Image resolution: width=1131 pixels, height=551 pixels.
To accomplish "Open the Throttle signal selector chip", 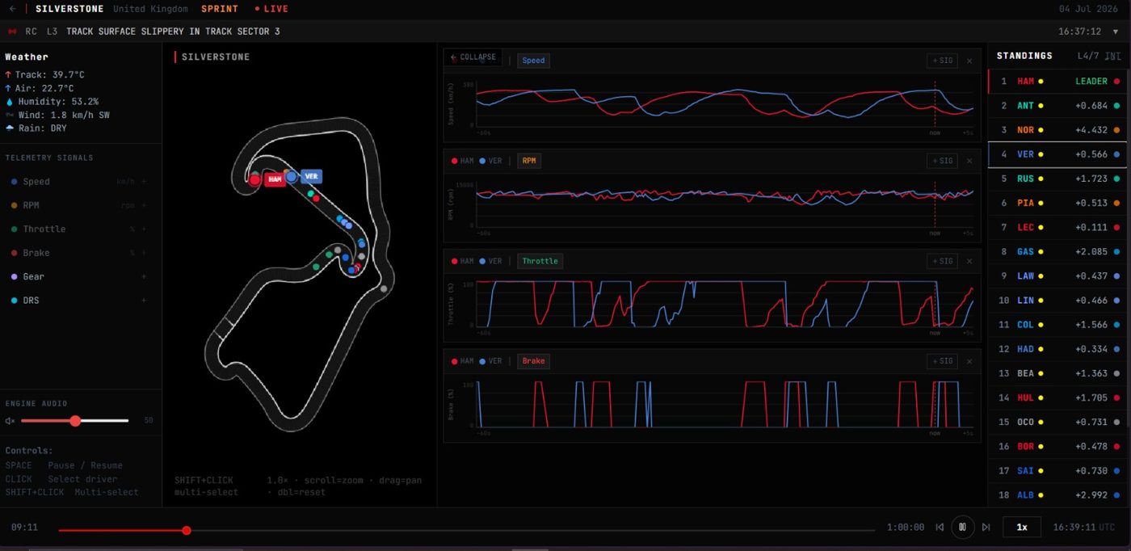I will tap(540, 261).
